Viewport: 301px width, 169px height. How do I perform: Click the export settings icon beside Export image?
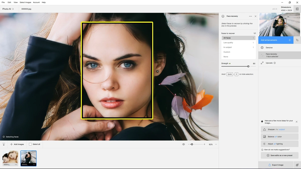(297, 165)
